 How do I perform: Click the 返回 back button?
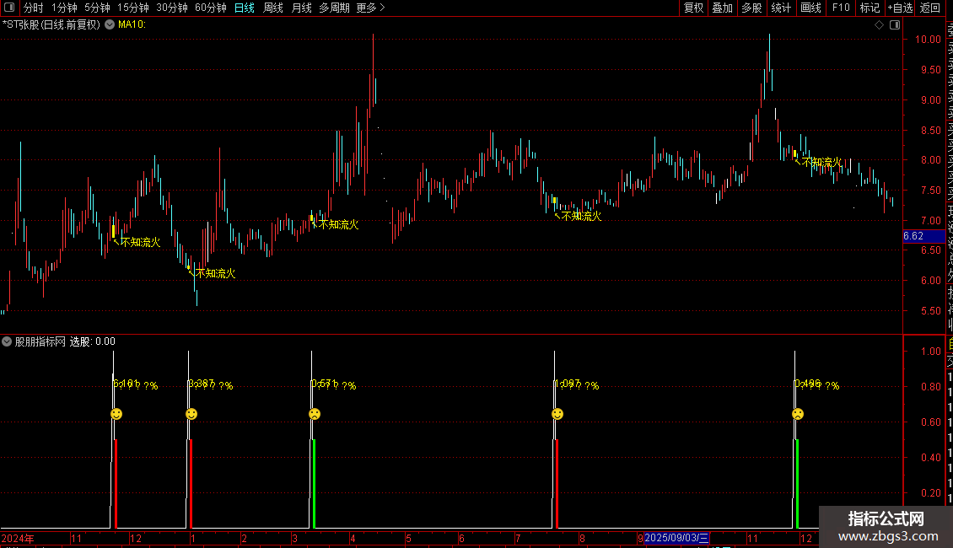930,8
